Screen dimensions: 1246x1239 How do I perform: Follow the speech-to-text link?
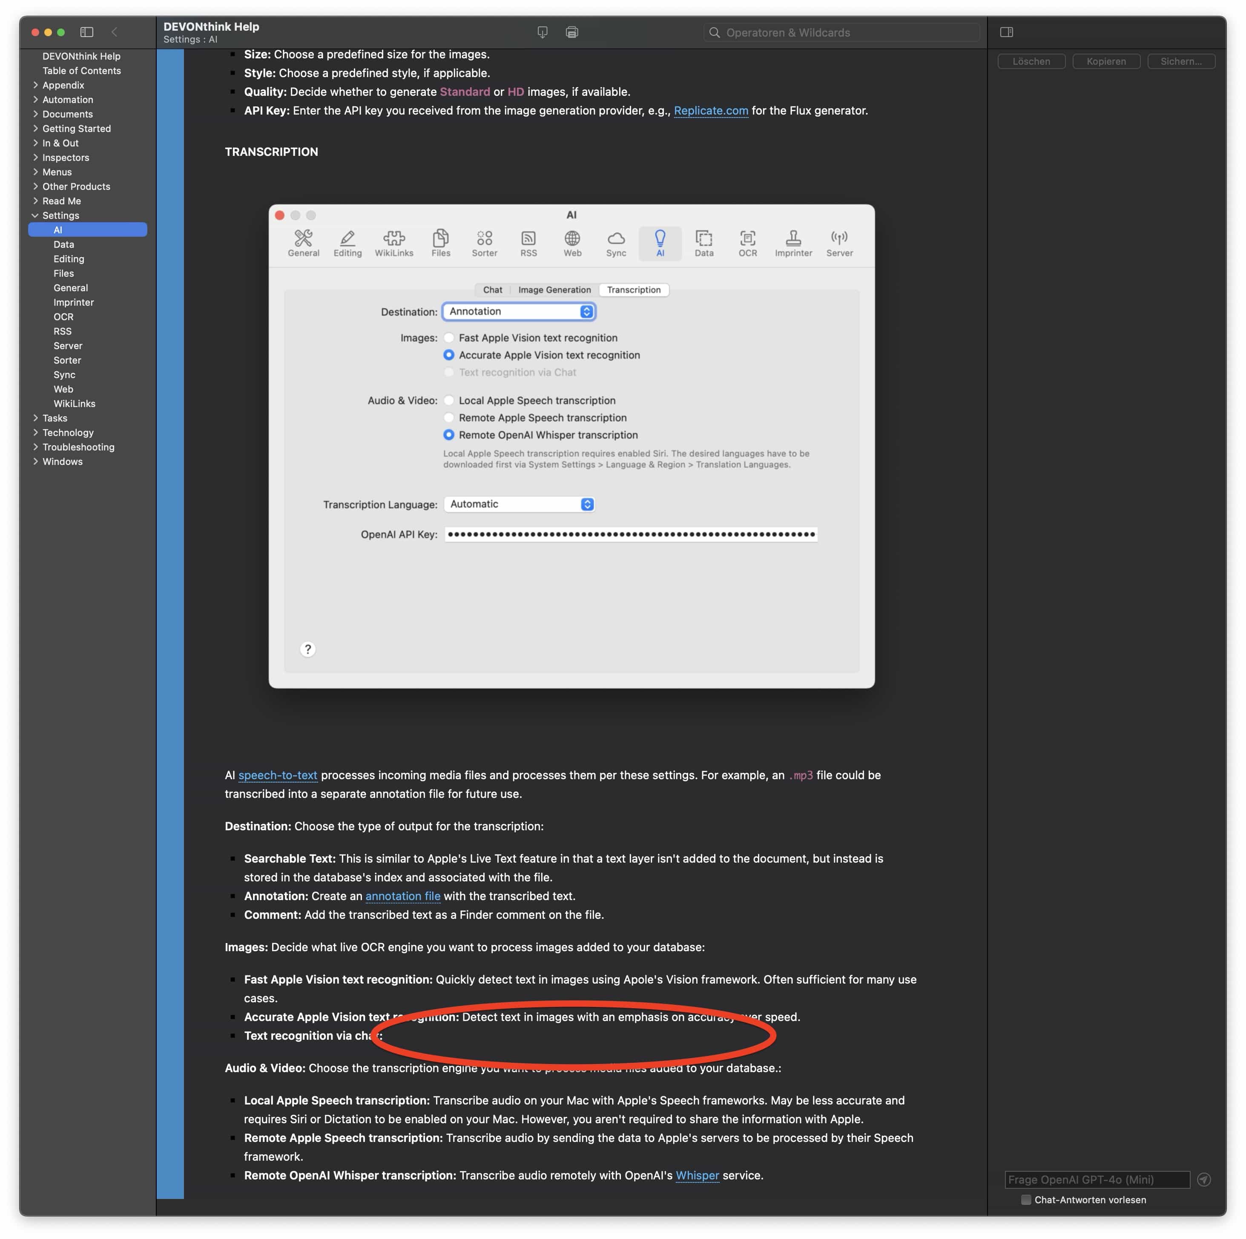[x=278, y=775]
